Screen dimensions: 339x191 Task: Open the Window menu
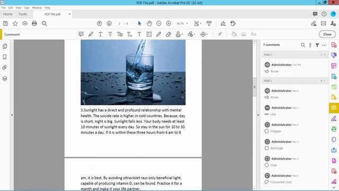point(37,7)
